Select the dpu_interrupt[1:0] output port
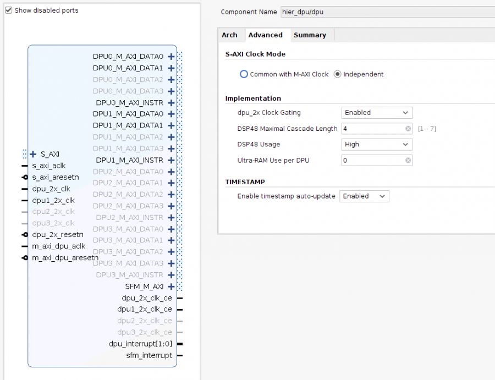 click(140, 344)
